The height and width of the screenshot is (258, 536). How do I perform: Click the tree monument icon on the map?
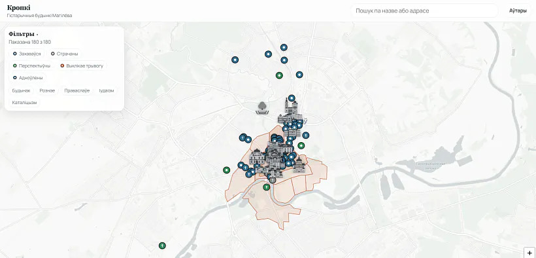pos(262,107)
